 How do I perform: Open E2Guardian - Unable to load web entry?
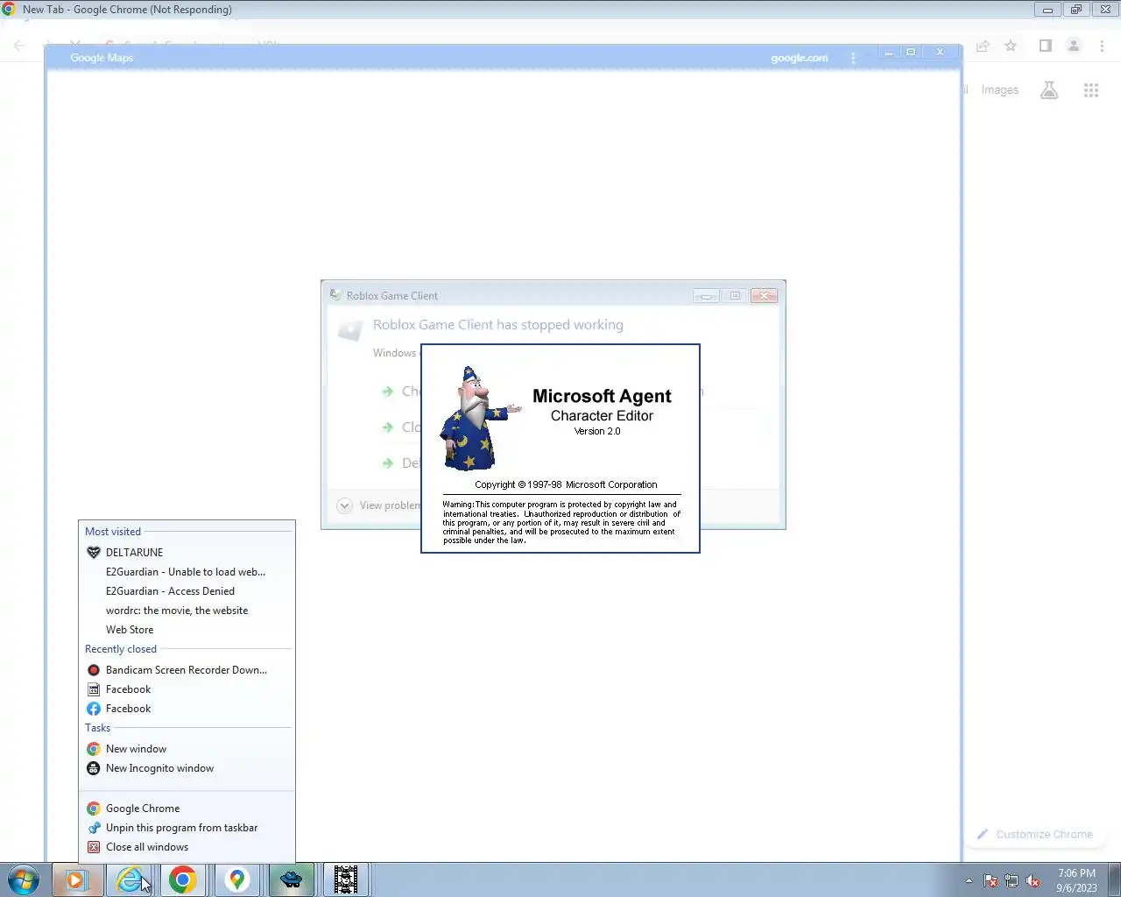coord(187,572)
